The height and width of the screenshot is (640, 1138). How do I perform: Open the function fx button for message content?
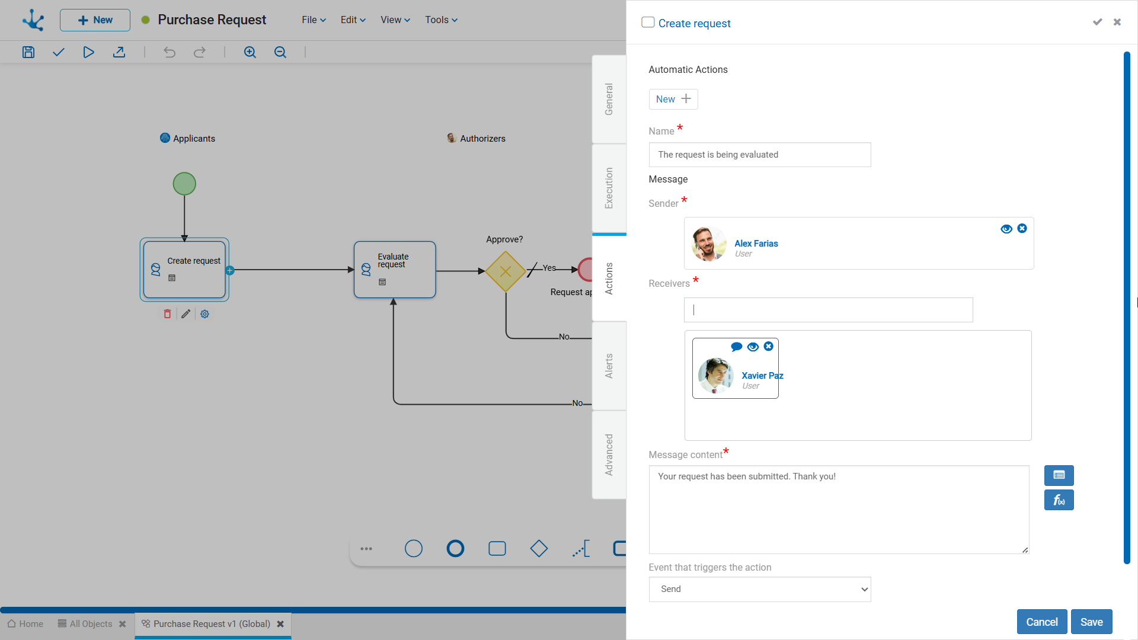[x=1059, y=500]
